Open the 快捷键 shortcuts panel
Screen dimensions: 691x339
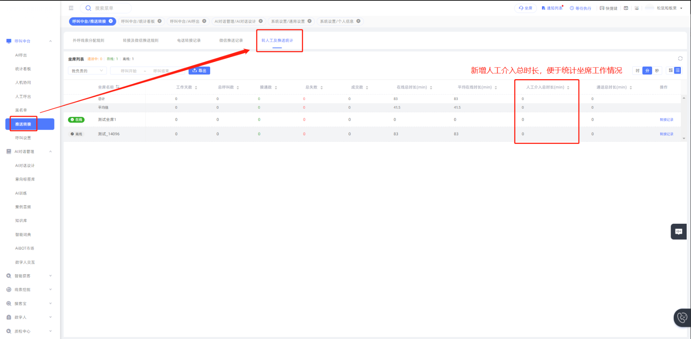[608, 8]
